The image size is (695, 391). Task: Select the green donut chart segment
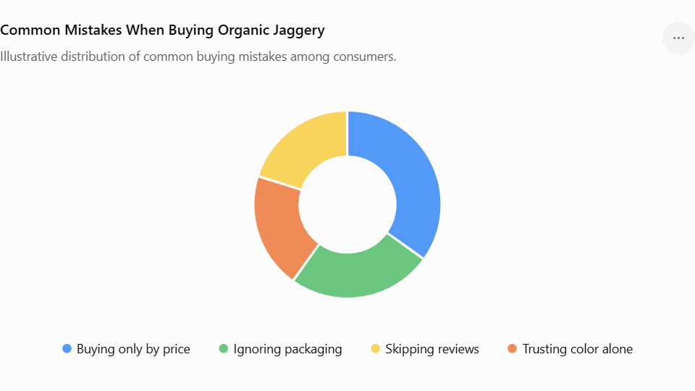click(x=357, y=273)
